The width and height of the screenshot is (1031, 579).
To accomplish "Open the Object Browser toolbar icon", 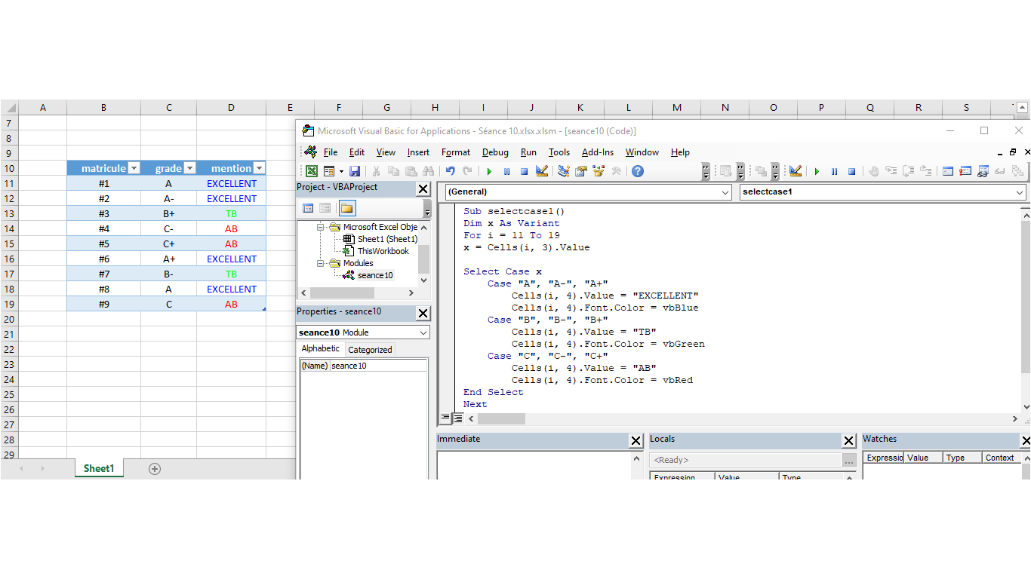I will pos(599,171).
